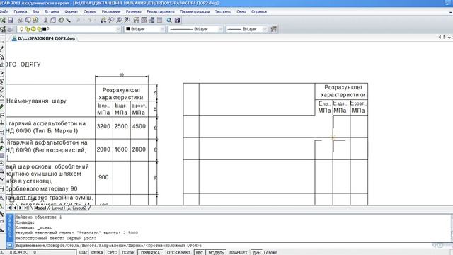Select the Zoom Window tool
453x255 pixels.
click(x=119, y=21)
